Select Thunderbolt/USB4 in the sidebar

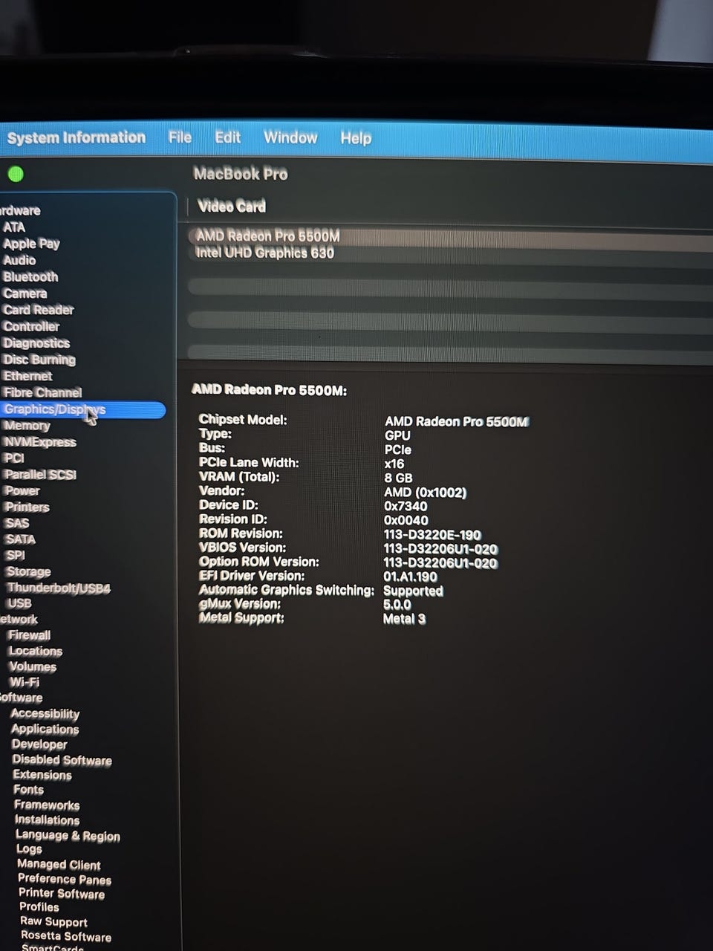click(59, 588)
